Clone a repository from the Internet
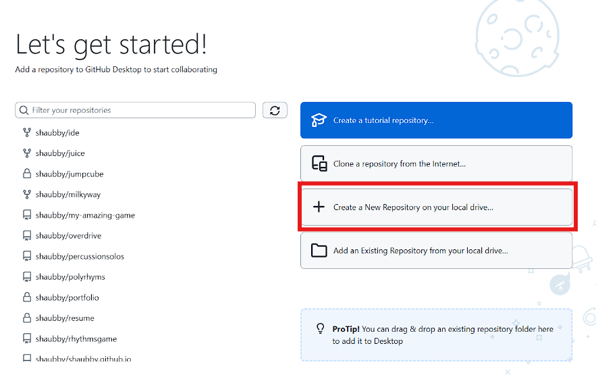This screenshot has width=596, height=375. tap(436, 164)
